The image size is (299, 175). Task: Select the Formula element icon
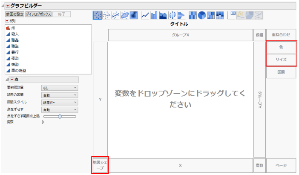241,15
